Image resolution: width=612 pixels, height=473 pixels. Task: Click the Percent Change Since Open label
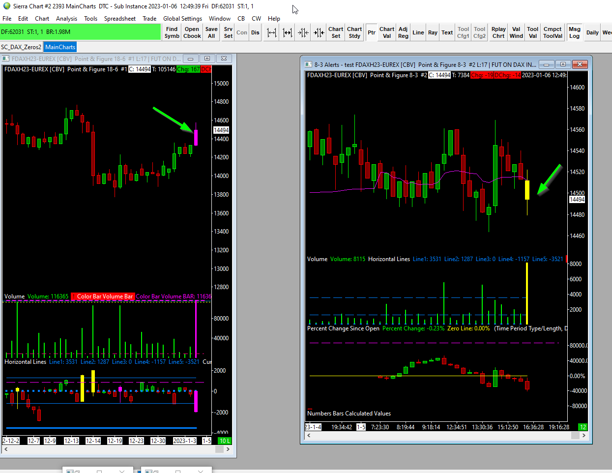click(x=343, y=328)
